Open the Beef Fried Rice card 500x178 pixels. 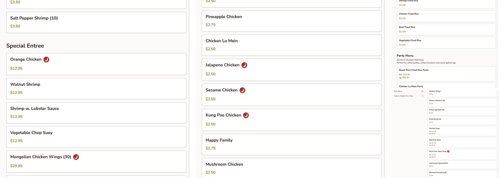(446, 29)
